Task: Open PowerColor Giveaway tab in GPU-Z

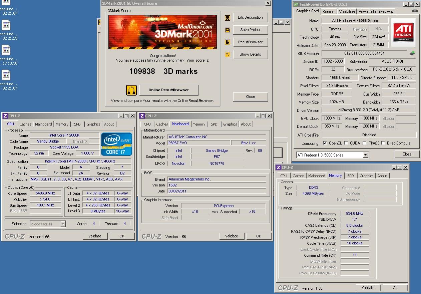Action: click(376, 11)
